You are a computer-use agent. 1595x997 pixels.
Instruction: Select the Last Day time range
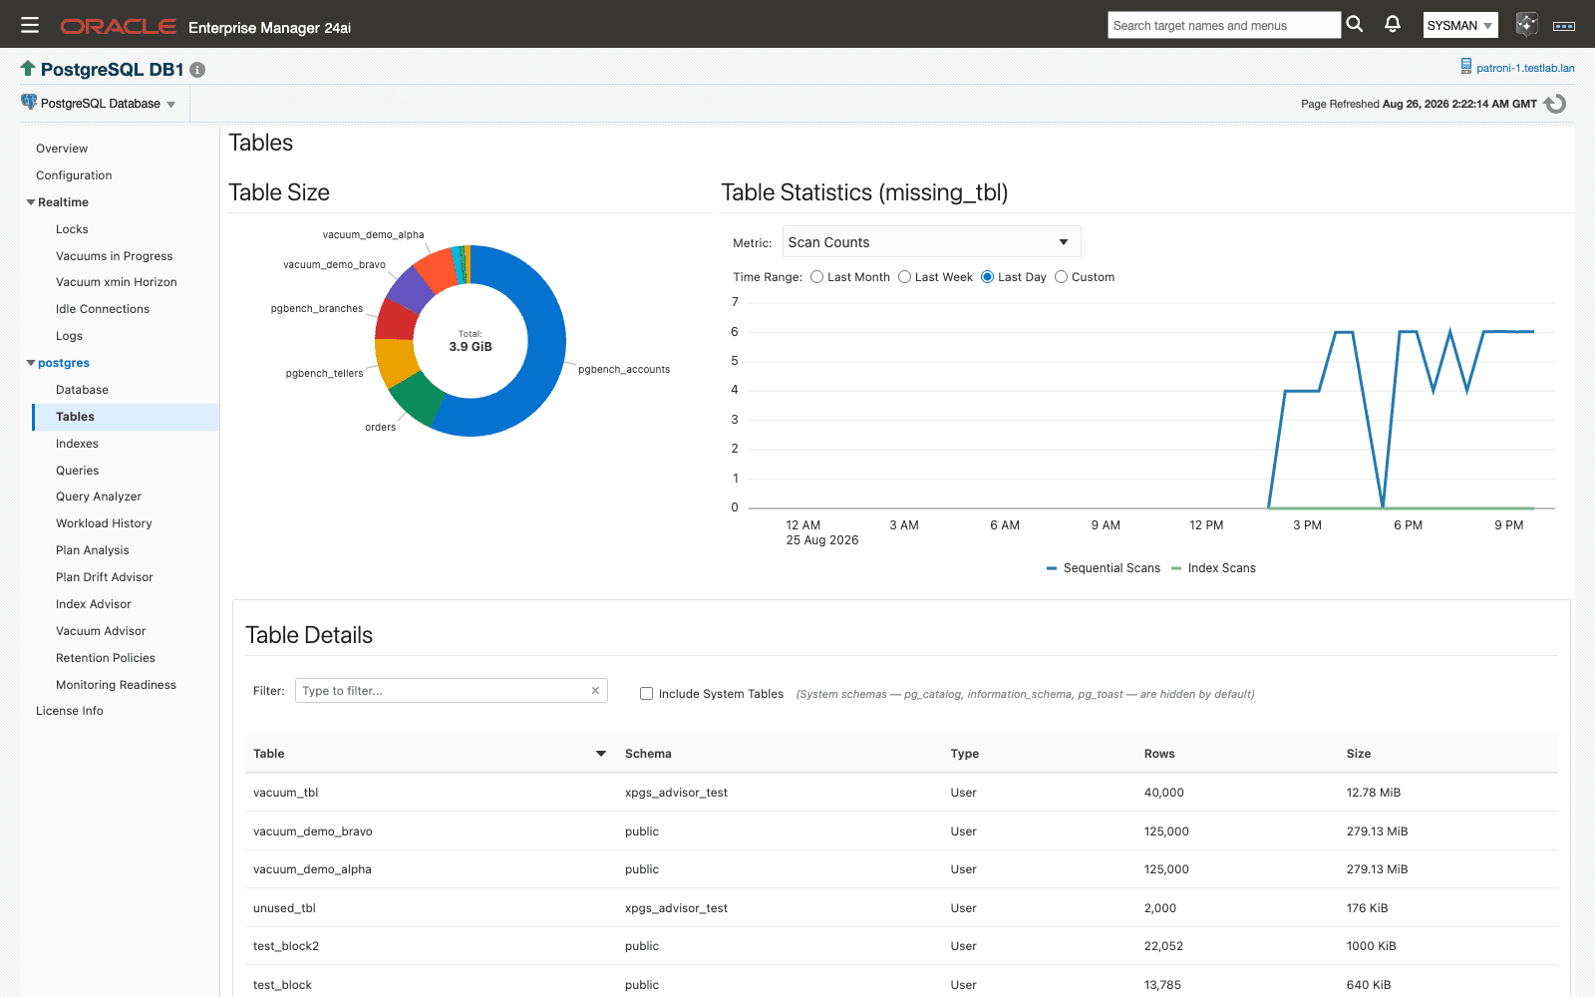[x=988, y=277]
